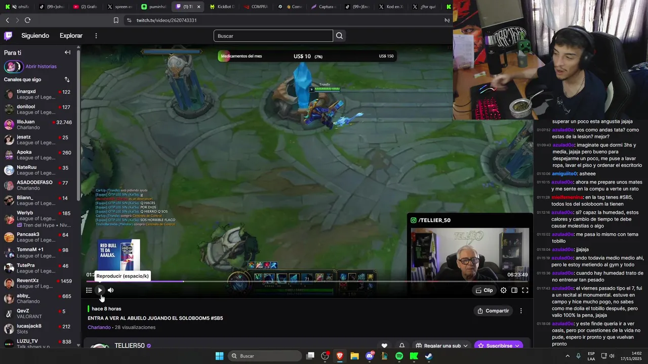Mute the video player volume

click(111, 290)
